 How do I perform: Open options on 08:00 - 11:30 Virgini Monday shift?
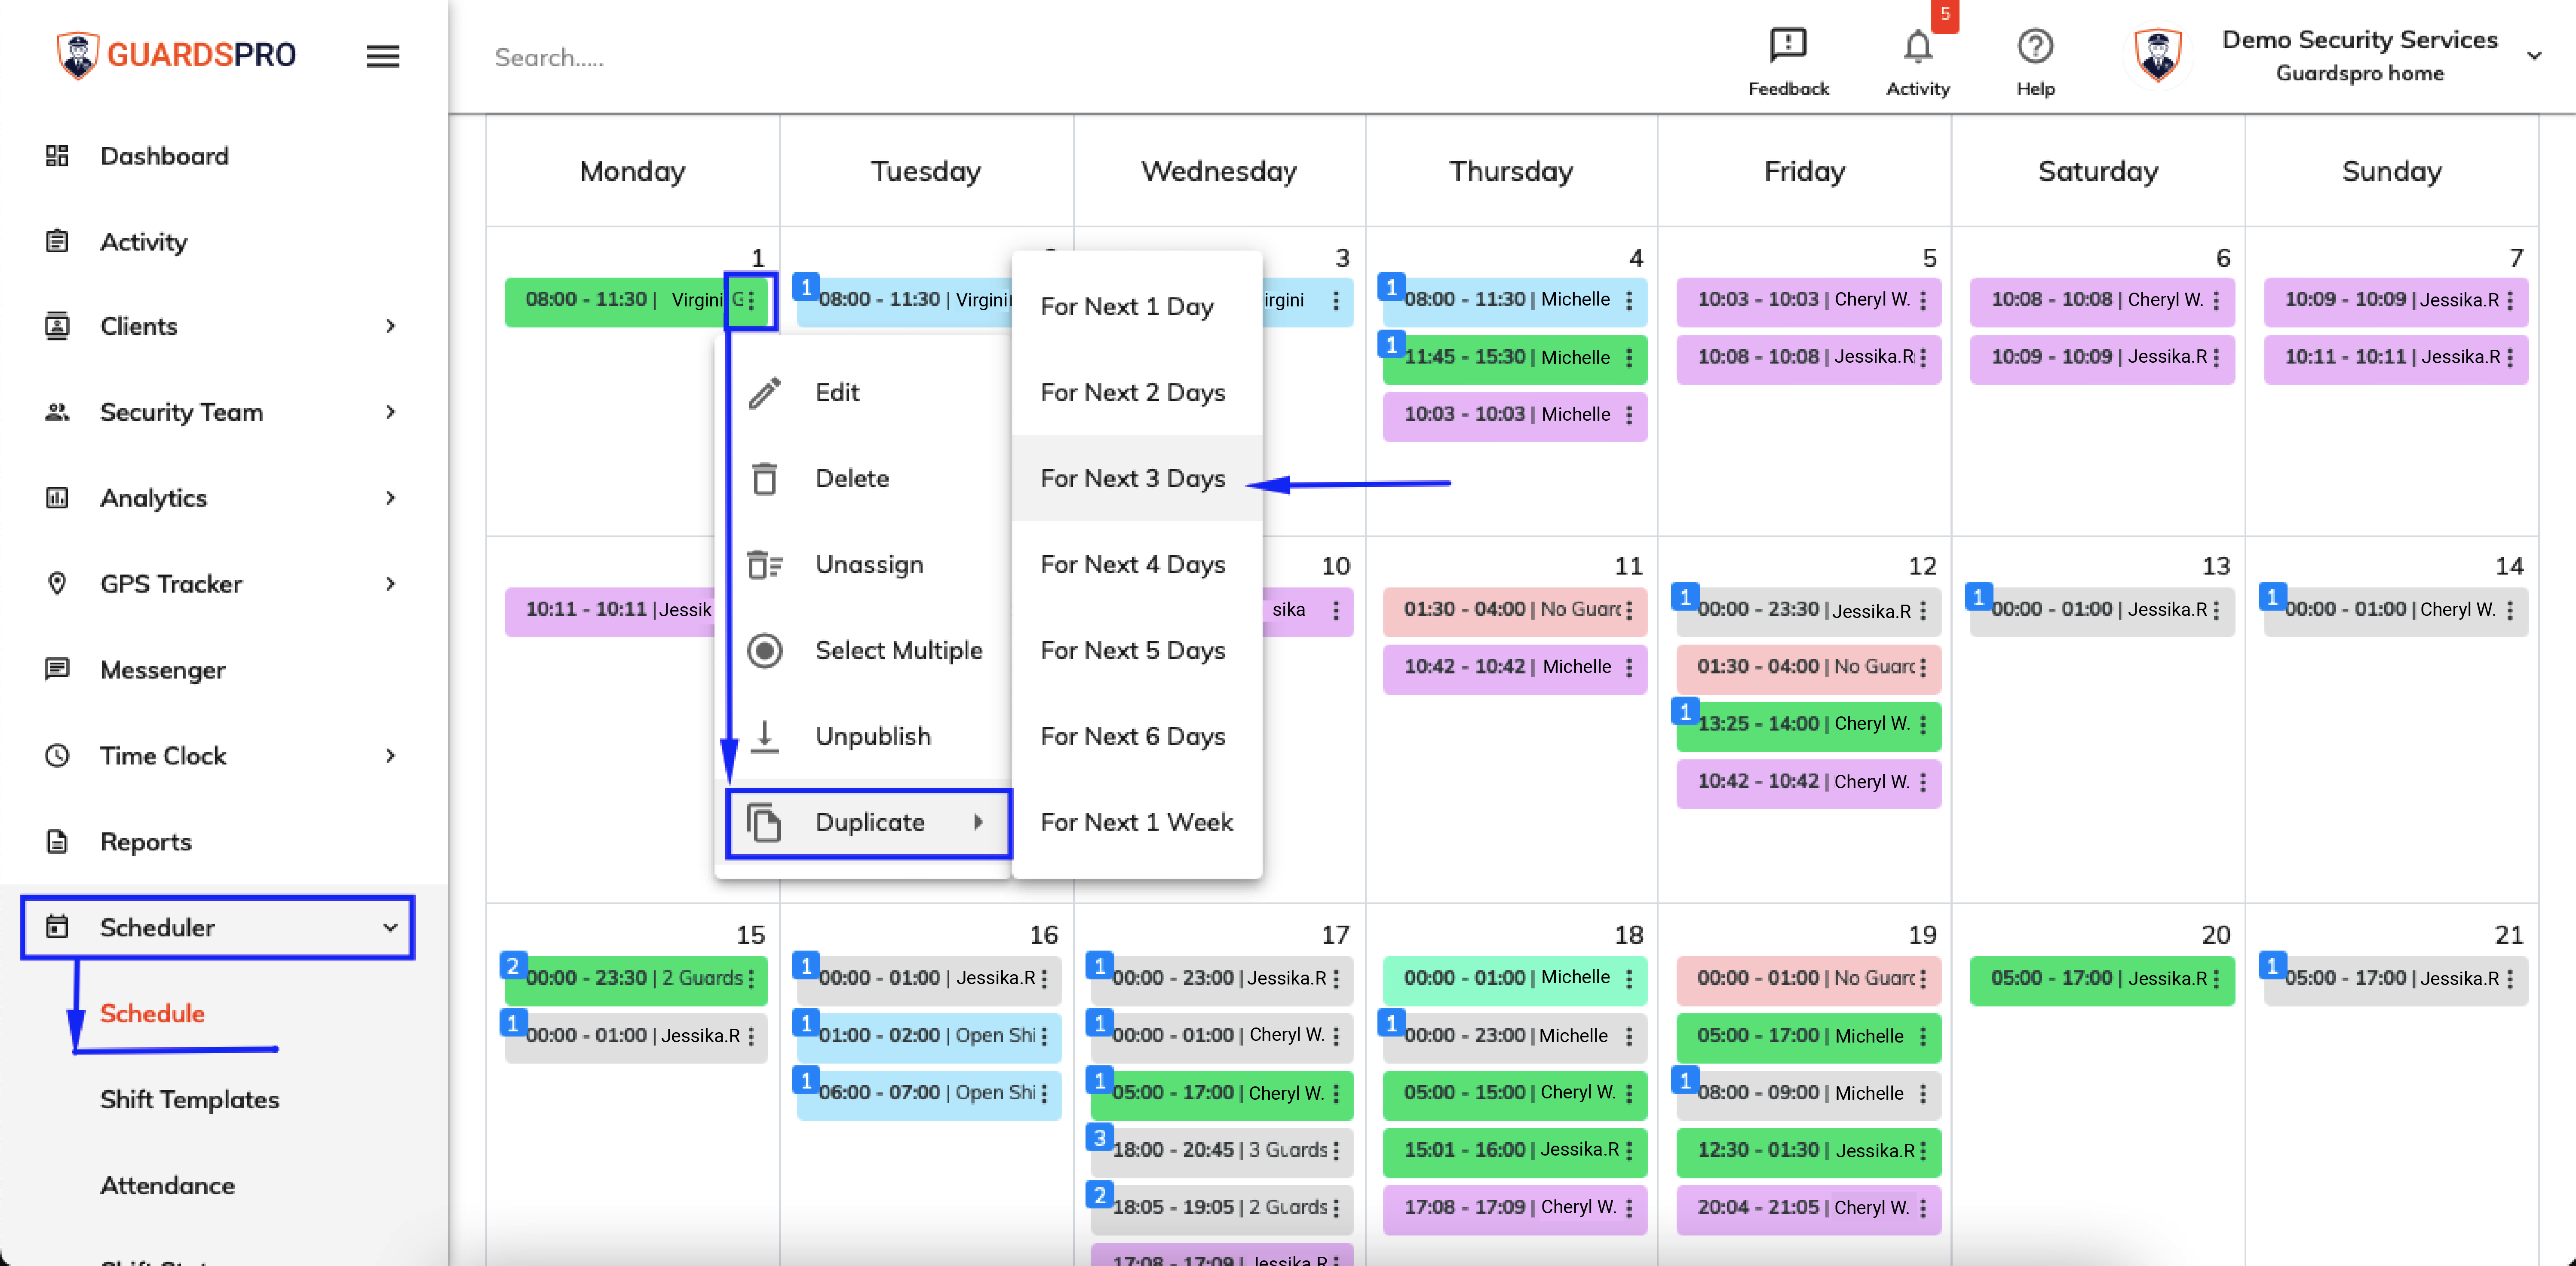(x=751, y=301)
